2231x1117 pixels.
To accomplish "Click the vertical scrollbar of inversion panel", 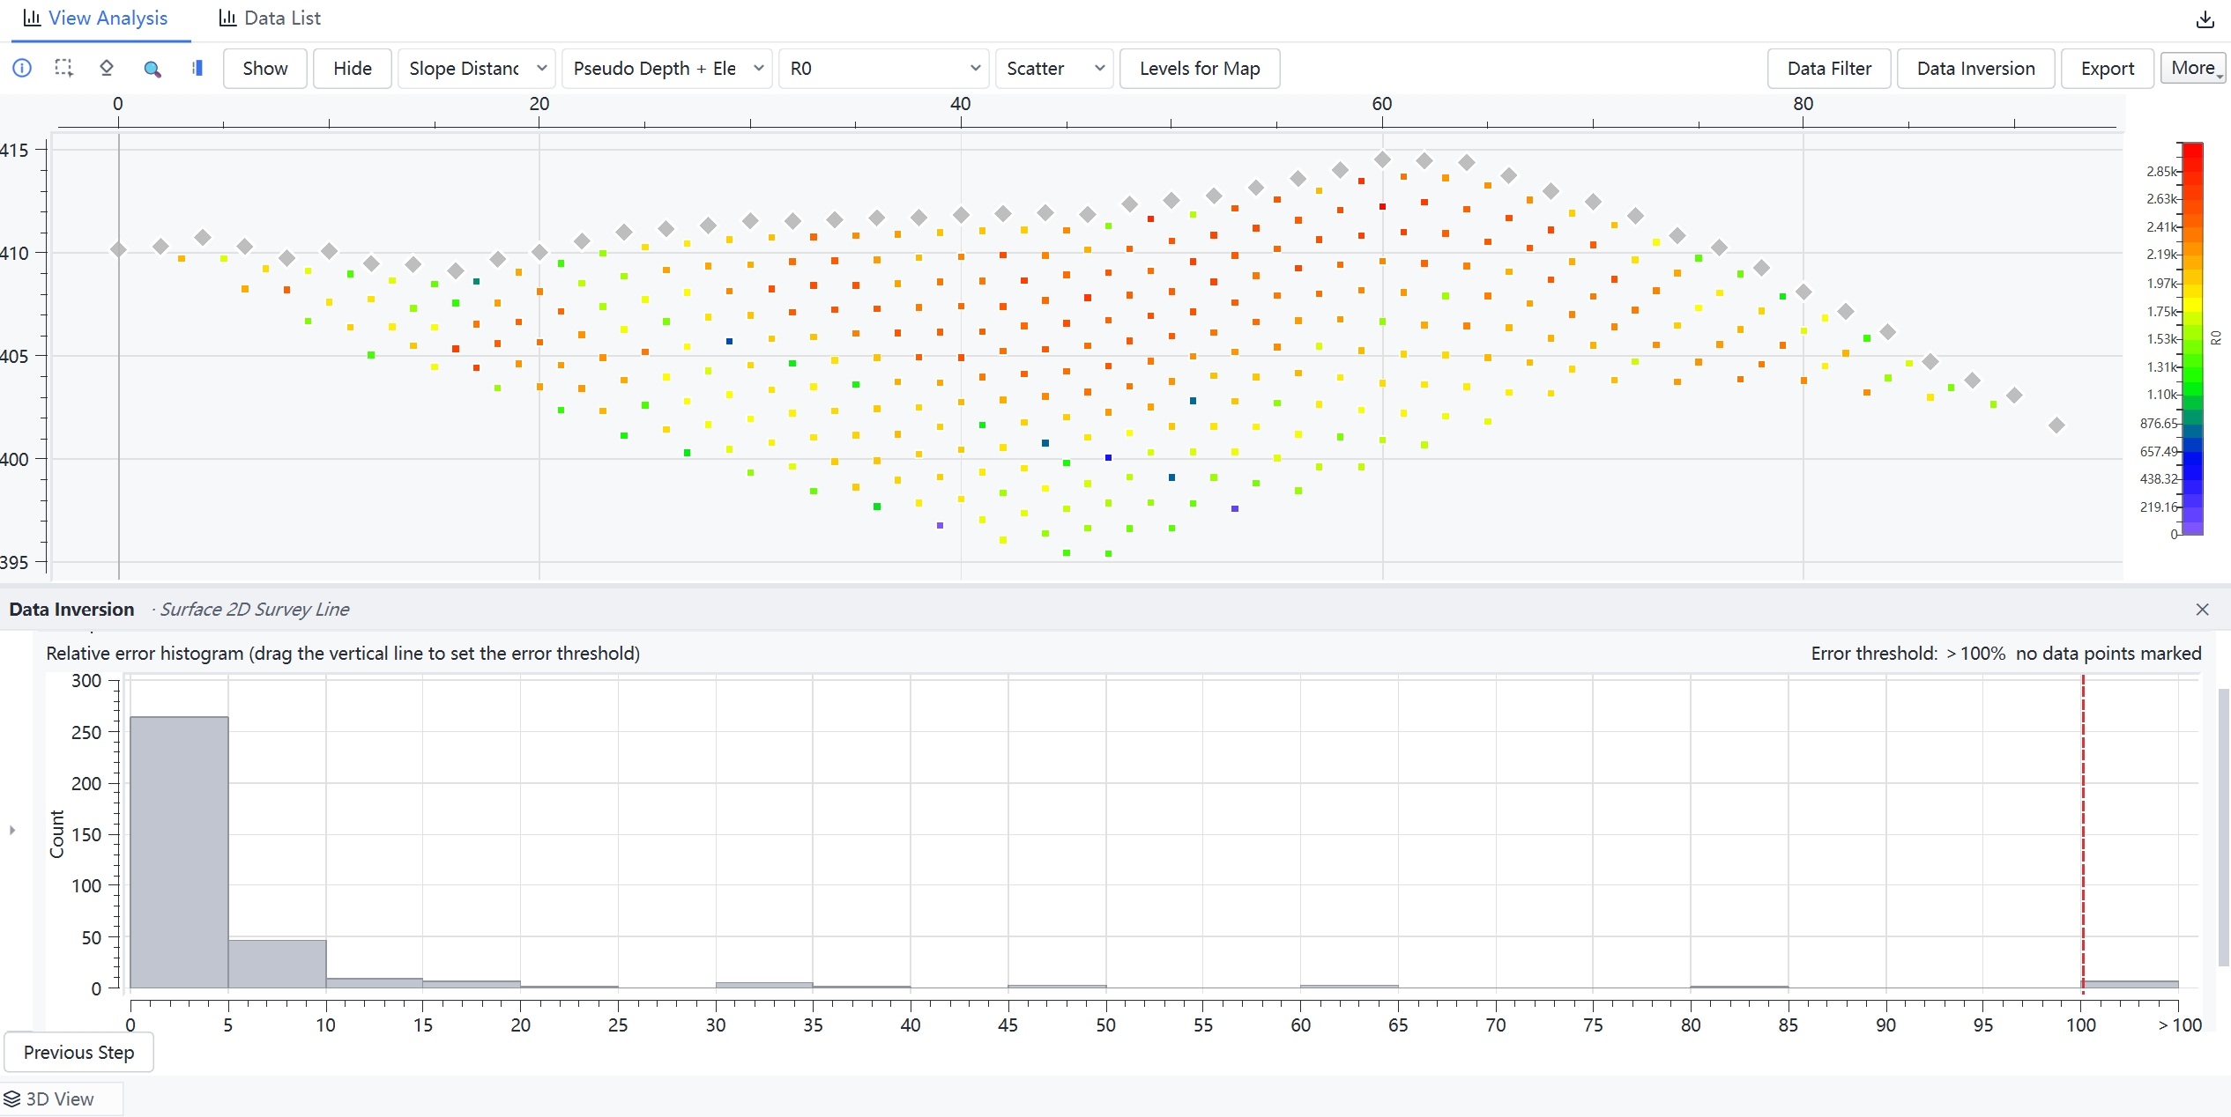I will click(x=2223, y=826).
